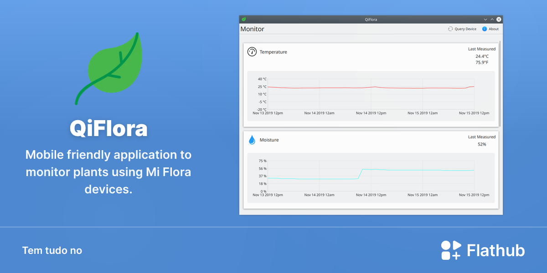The height and width of the screenshot is (273, 547).
Task: Click Nov 14 2019 12pm on moisture chart
Action: [x=371, y=195]
